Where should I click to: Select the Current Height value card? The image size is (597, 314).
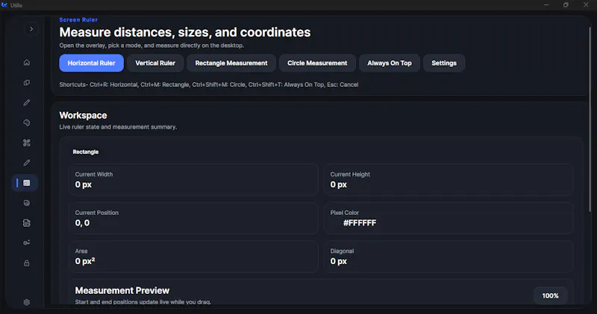click(x=448, y=179)
